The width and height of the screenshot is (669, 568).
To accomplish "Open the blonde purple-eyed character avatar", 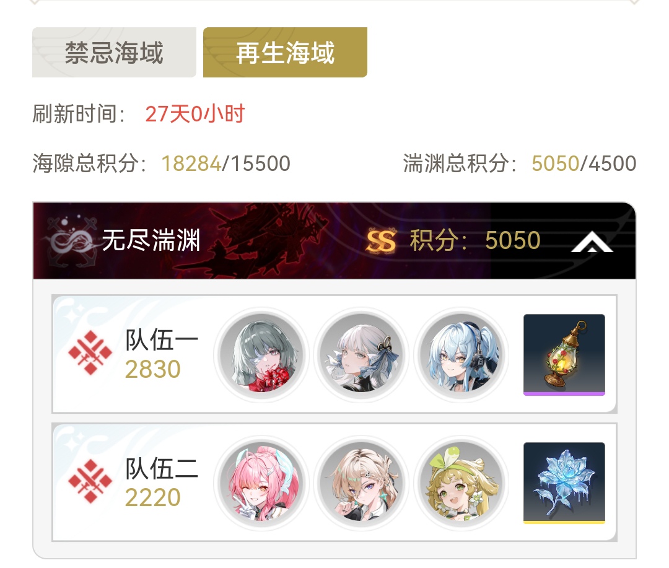I will [x=361, y=483].
